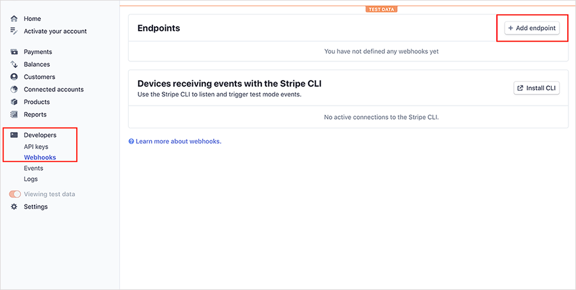This screenshot has width=576, height=290.
Task: Open Payments via its wallet icon
Action: click(x=14, y=52)
